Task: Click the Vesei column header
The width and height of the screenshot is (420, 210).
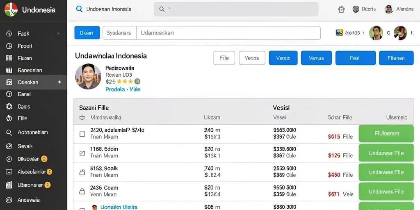Action: coord(279,117)
